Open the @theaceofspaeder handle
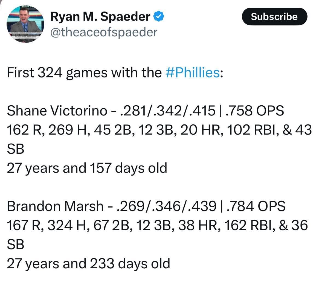Image resolution: width=316 pixels, height=285 pixels. point(104,32)
